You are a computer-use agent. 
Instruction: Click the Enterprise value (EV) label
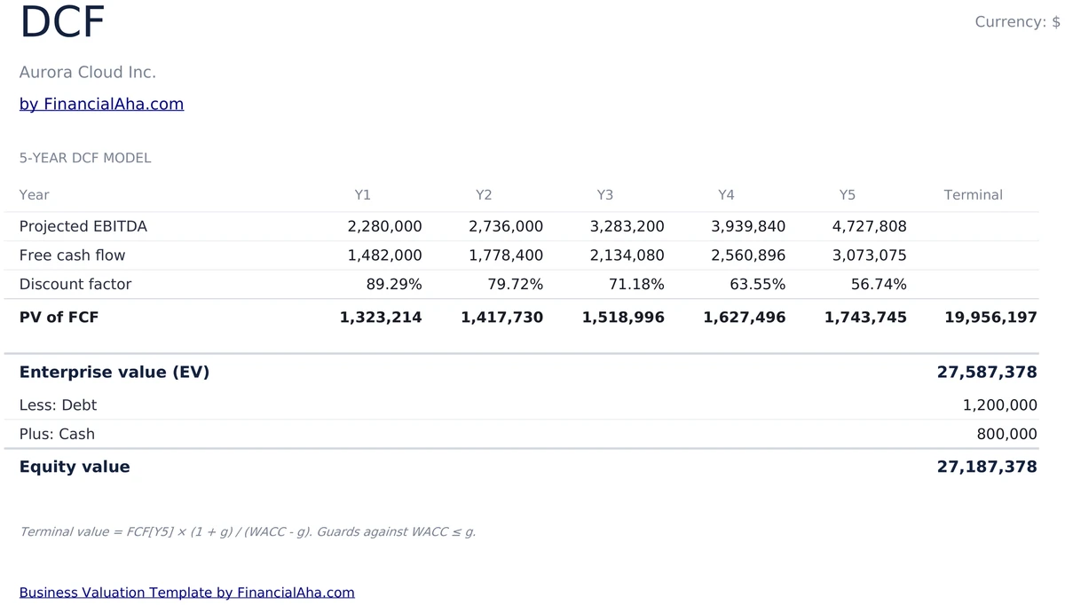coord(114,373)
